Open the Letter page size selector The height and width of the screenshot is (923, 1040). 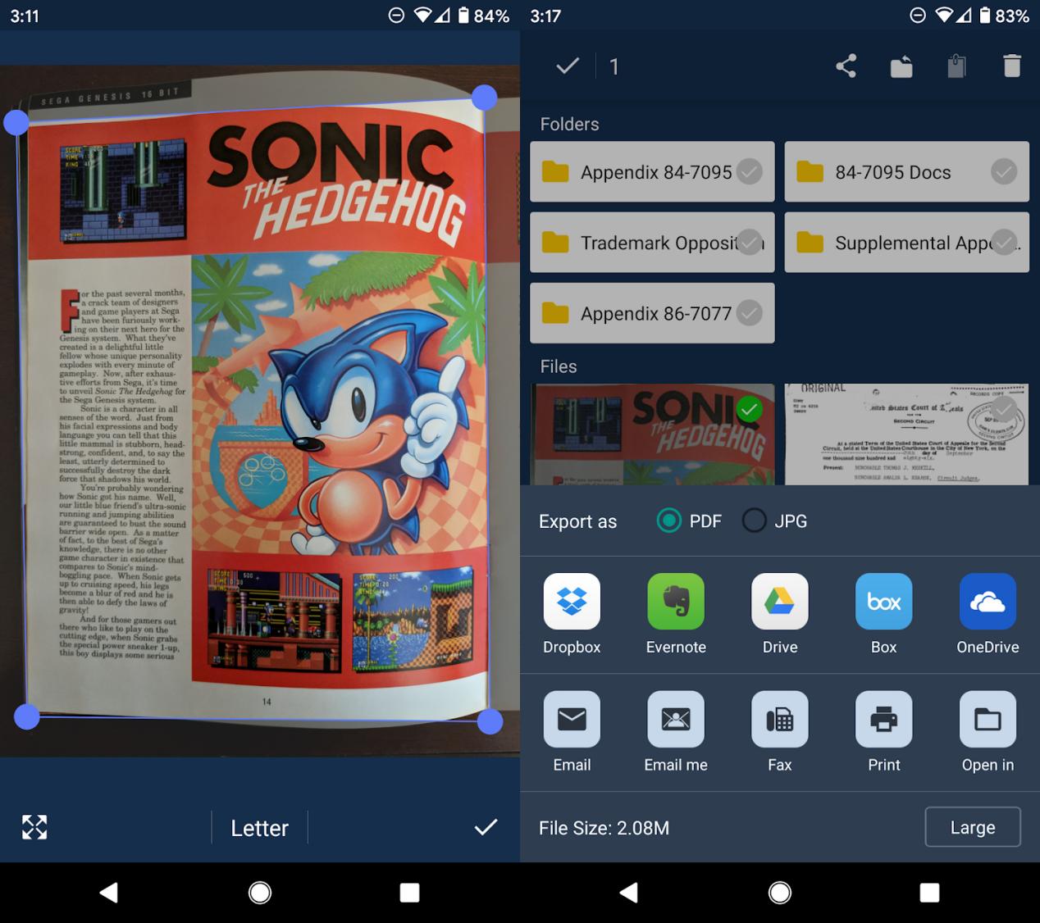pos(259,828)
